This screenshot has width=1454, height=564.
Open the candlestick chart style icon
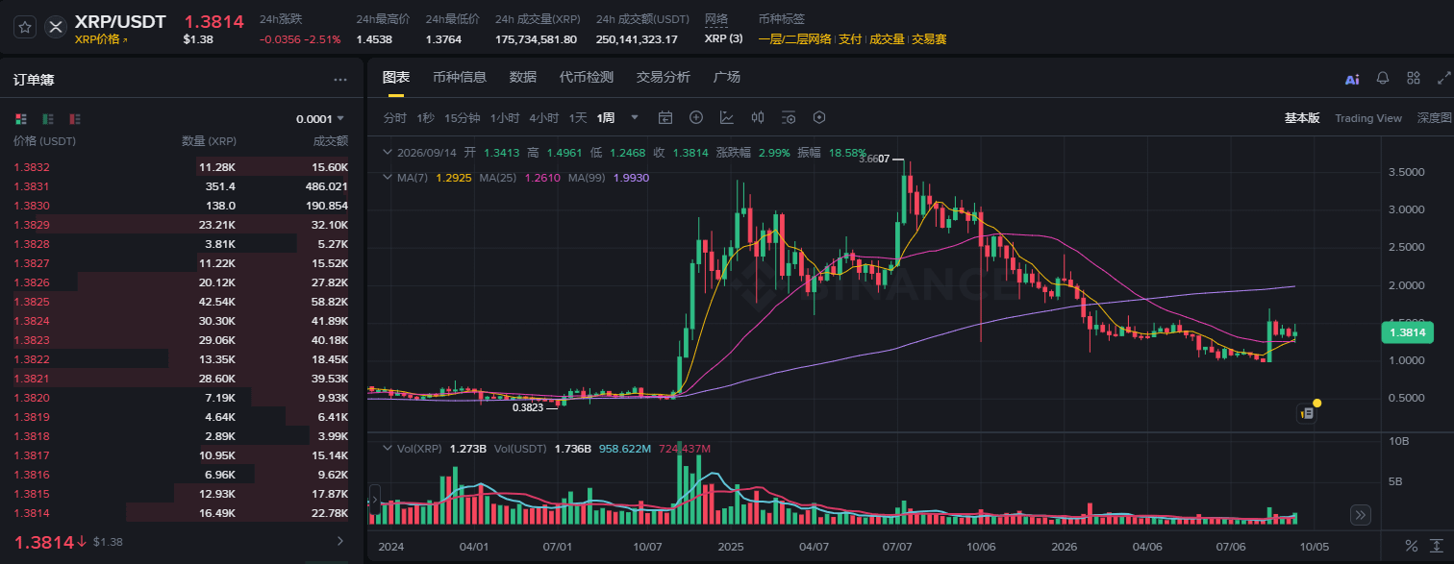click(x=758, y=117)
